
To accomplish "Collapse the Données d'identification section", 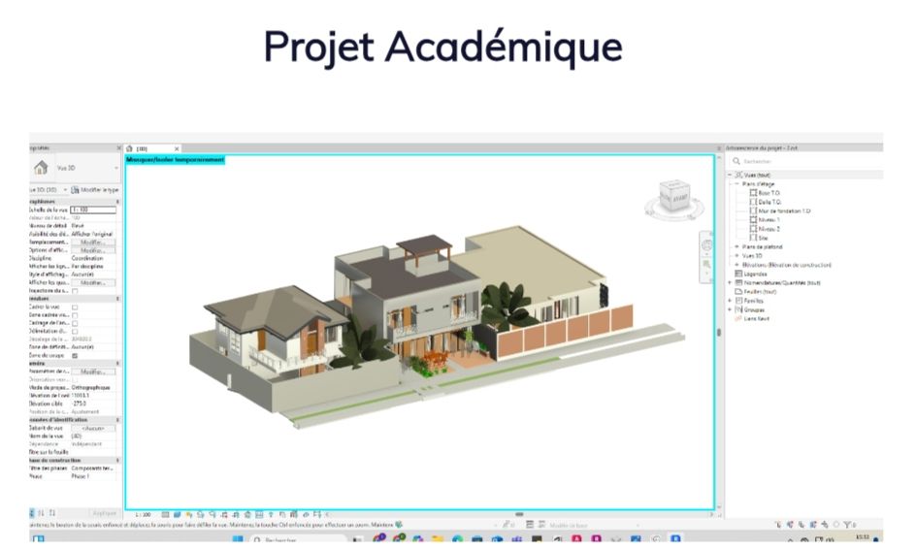I will tap(117, 420).
